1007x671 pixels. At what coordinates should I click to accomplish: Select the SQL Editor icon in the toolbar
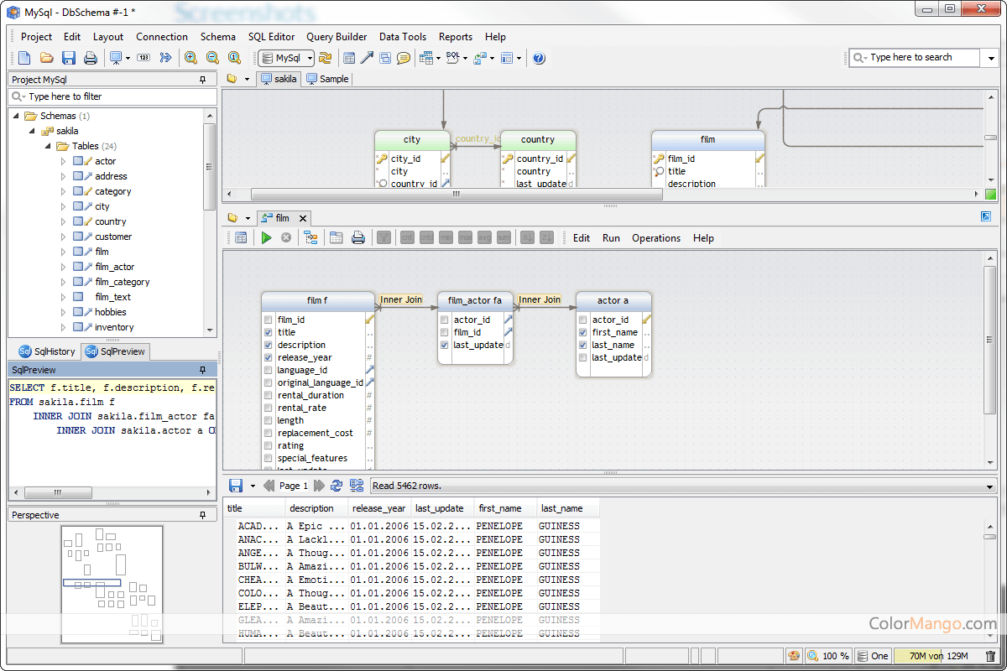(x=451, y=58)
